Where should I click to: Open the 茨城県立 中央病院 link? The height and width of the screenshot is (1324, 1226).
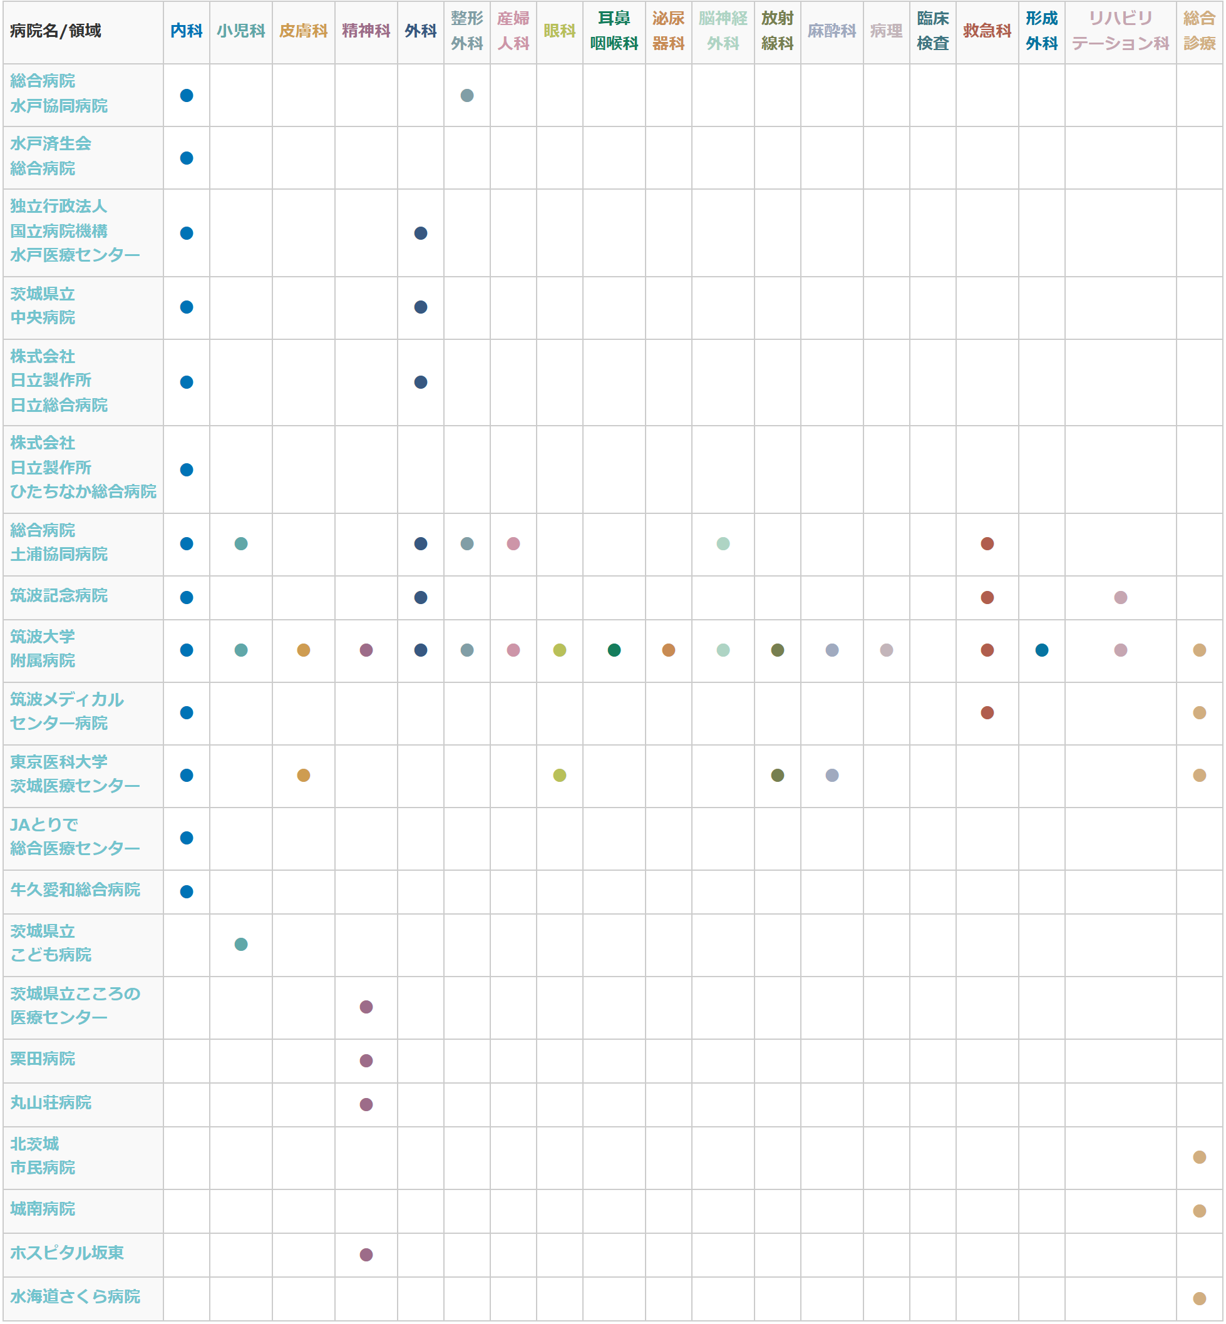pyautogui.click(x=43, y=305)
